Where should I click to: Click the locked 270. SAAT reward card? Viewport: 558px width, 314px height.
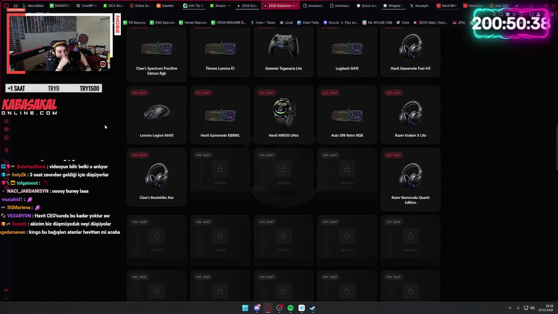347,241
